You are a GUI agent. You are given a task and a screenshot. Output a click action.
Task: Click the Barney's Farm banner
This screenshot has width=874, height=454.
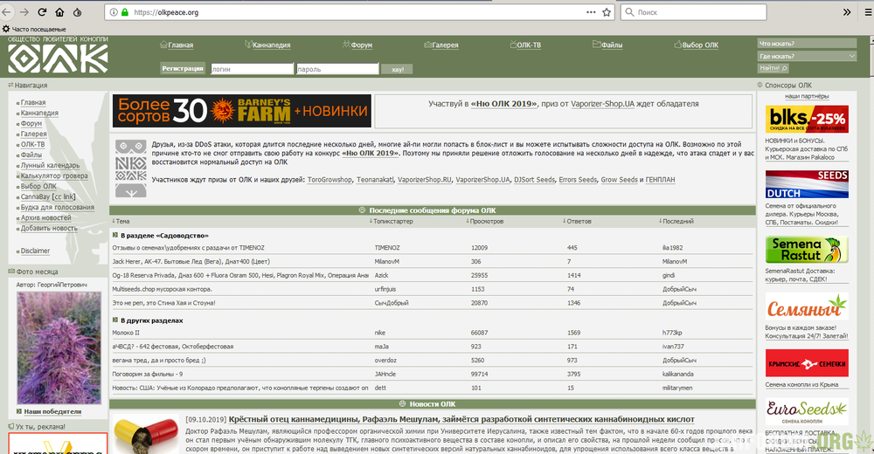[241, 111]
